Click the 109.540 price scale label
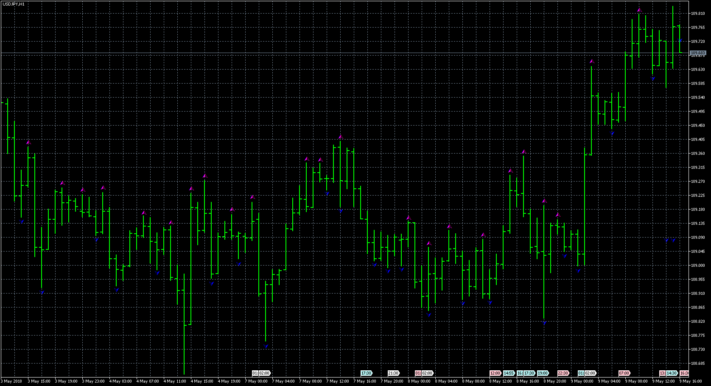 click(698, 98)
